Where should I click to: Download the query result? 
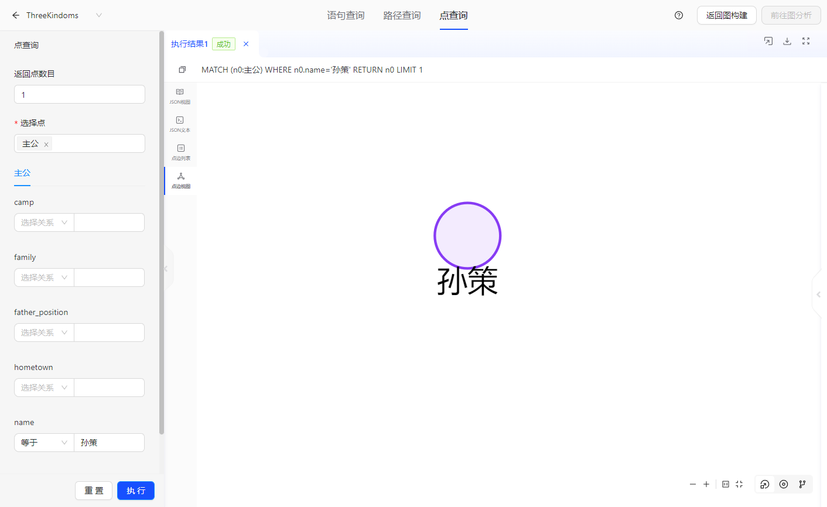tap(787, 41)
